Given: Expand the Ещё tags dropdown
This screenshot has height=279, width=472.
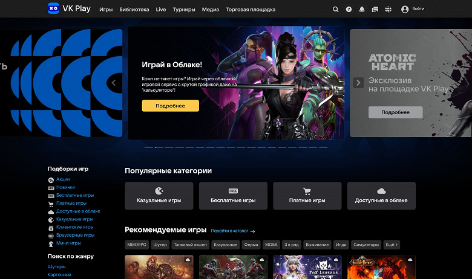Looking at the screenshot, I should click(x=392, y=245).
